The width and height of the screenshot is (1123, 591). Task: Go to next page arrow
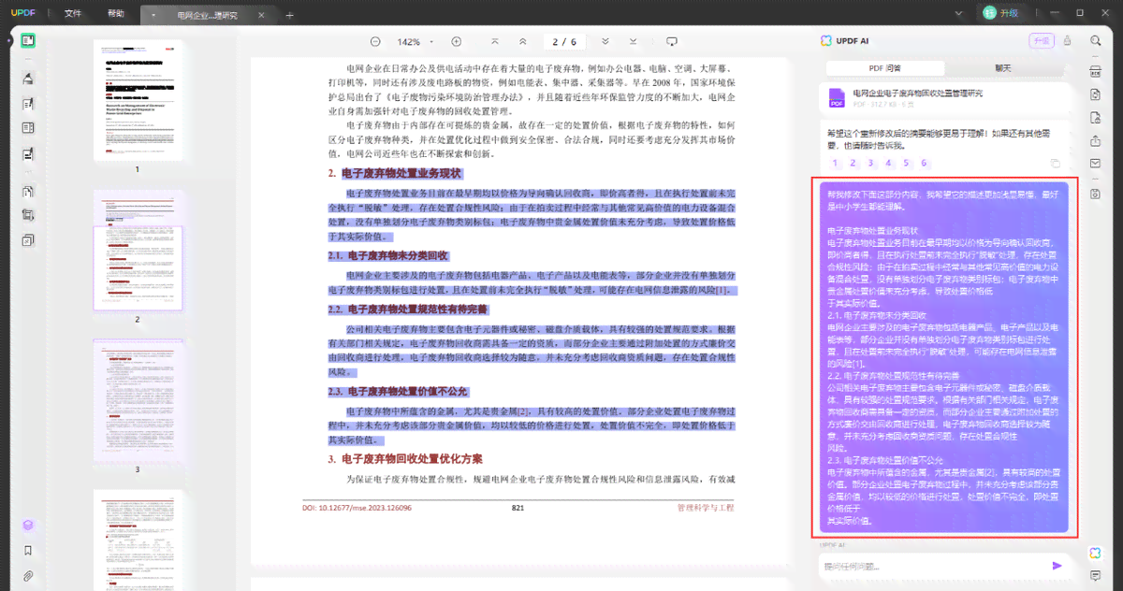(x=605, y=42)
